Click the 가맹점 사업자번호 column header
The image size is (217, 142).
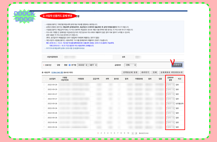pyautogui.click(x=64, y=79)
